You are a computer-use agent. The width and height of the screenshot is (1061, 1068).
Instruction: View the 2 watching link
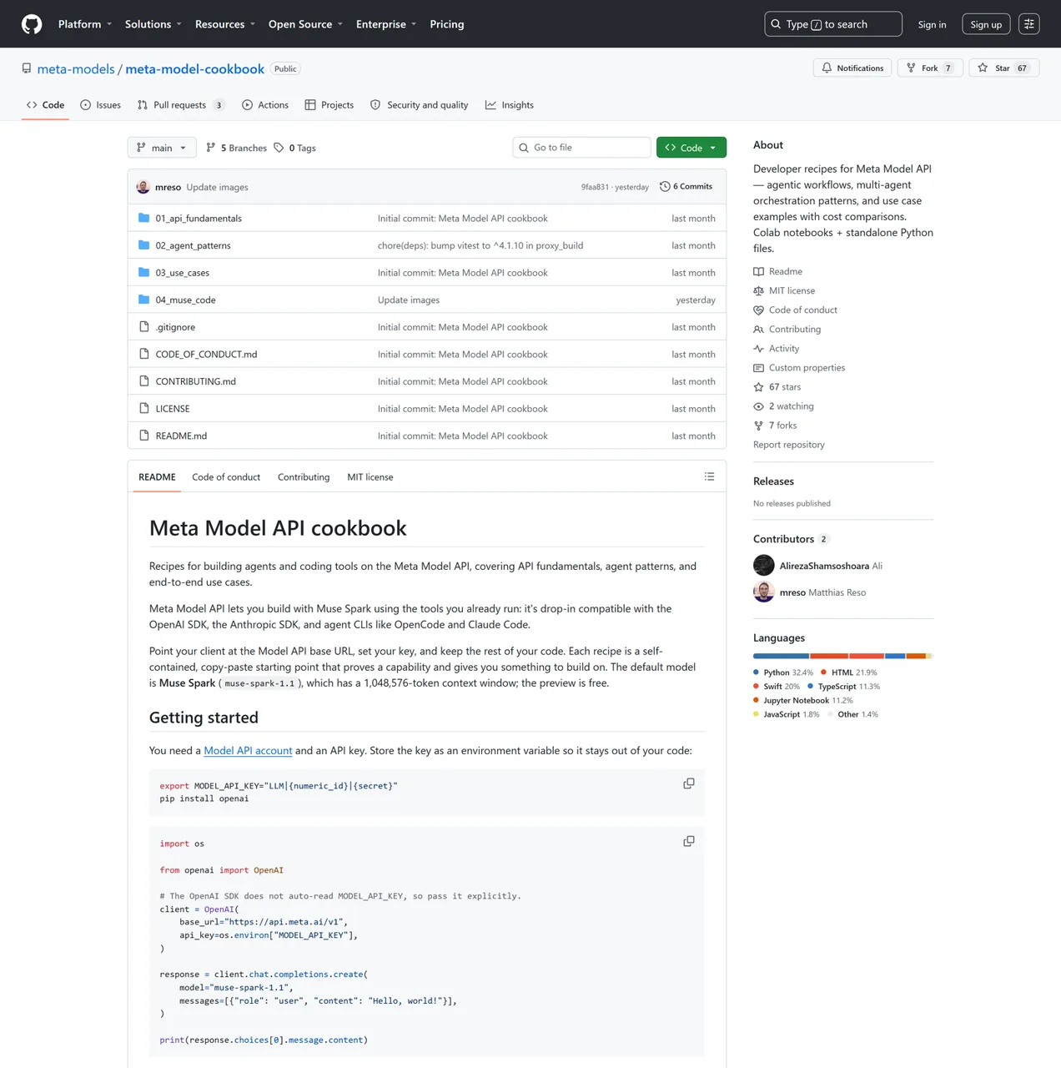pyautogui.click(x=783, y=406)
